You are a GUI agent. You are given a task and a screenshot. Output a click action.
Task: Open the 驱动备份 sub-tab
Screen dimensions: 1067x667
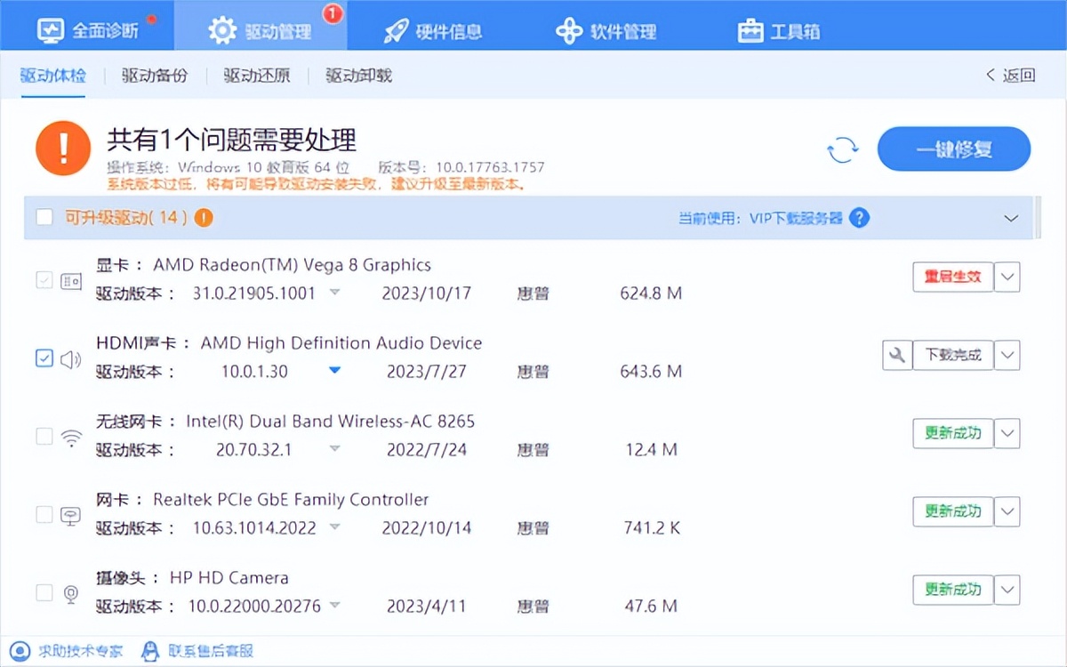155,76
